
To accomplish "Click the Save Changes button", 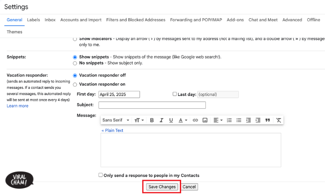I will tap(162, 187).
